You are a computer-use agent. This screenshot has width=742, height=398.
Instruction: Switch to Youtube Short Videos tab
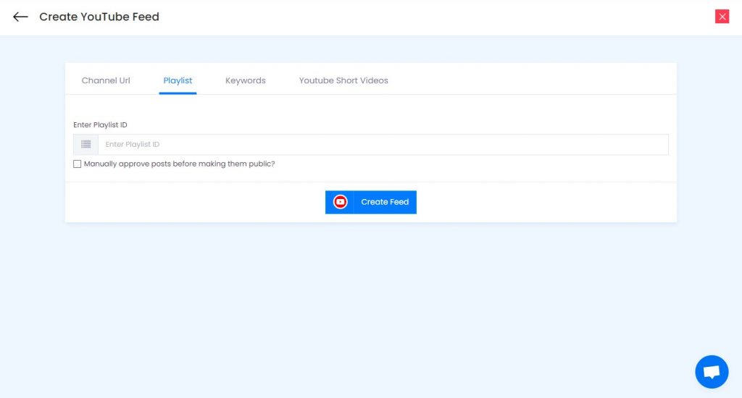(343, 80)
